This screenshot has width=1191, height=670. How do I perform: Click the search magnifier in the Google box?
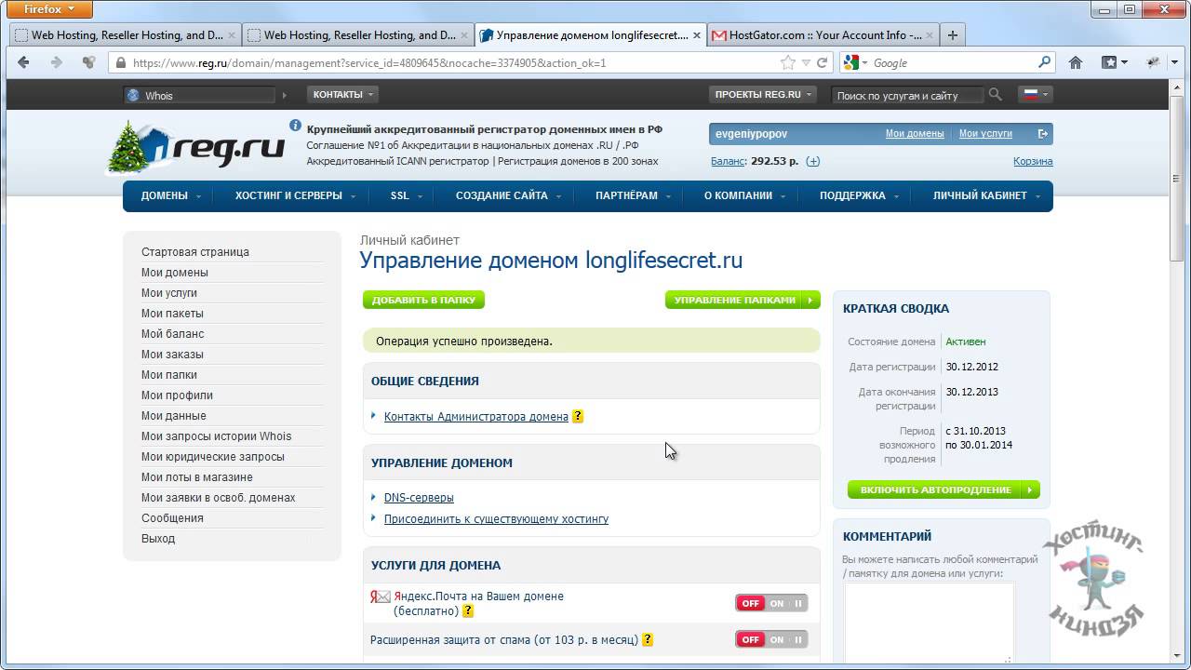pyautogui.click(x=1044, y=62)
